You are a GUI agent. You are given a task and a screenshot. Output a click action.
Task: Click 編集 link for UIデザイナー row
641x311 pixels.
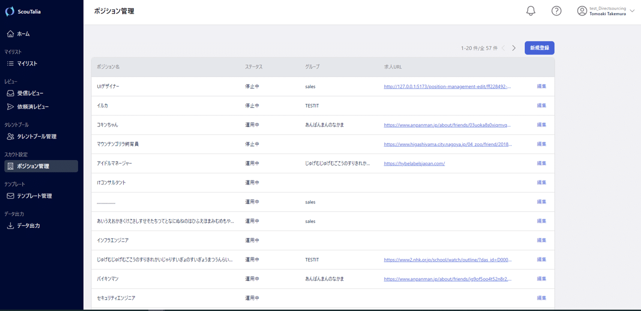coord(541,86)
